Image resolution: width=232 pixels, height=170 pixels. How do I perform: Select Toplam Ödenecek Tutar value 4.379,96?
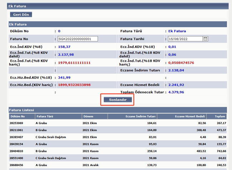coord(176,92)
